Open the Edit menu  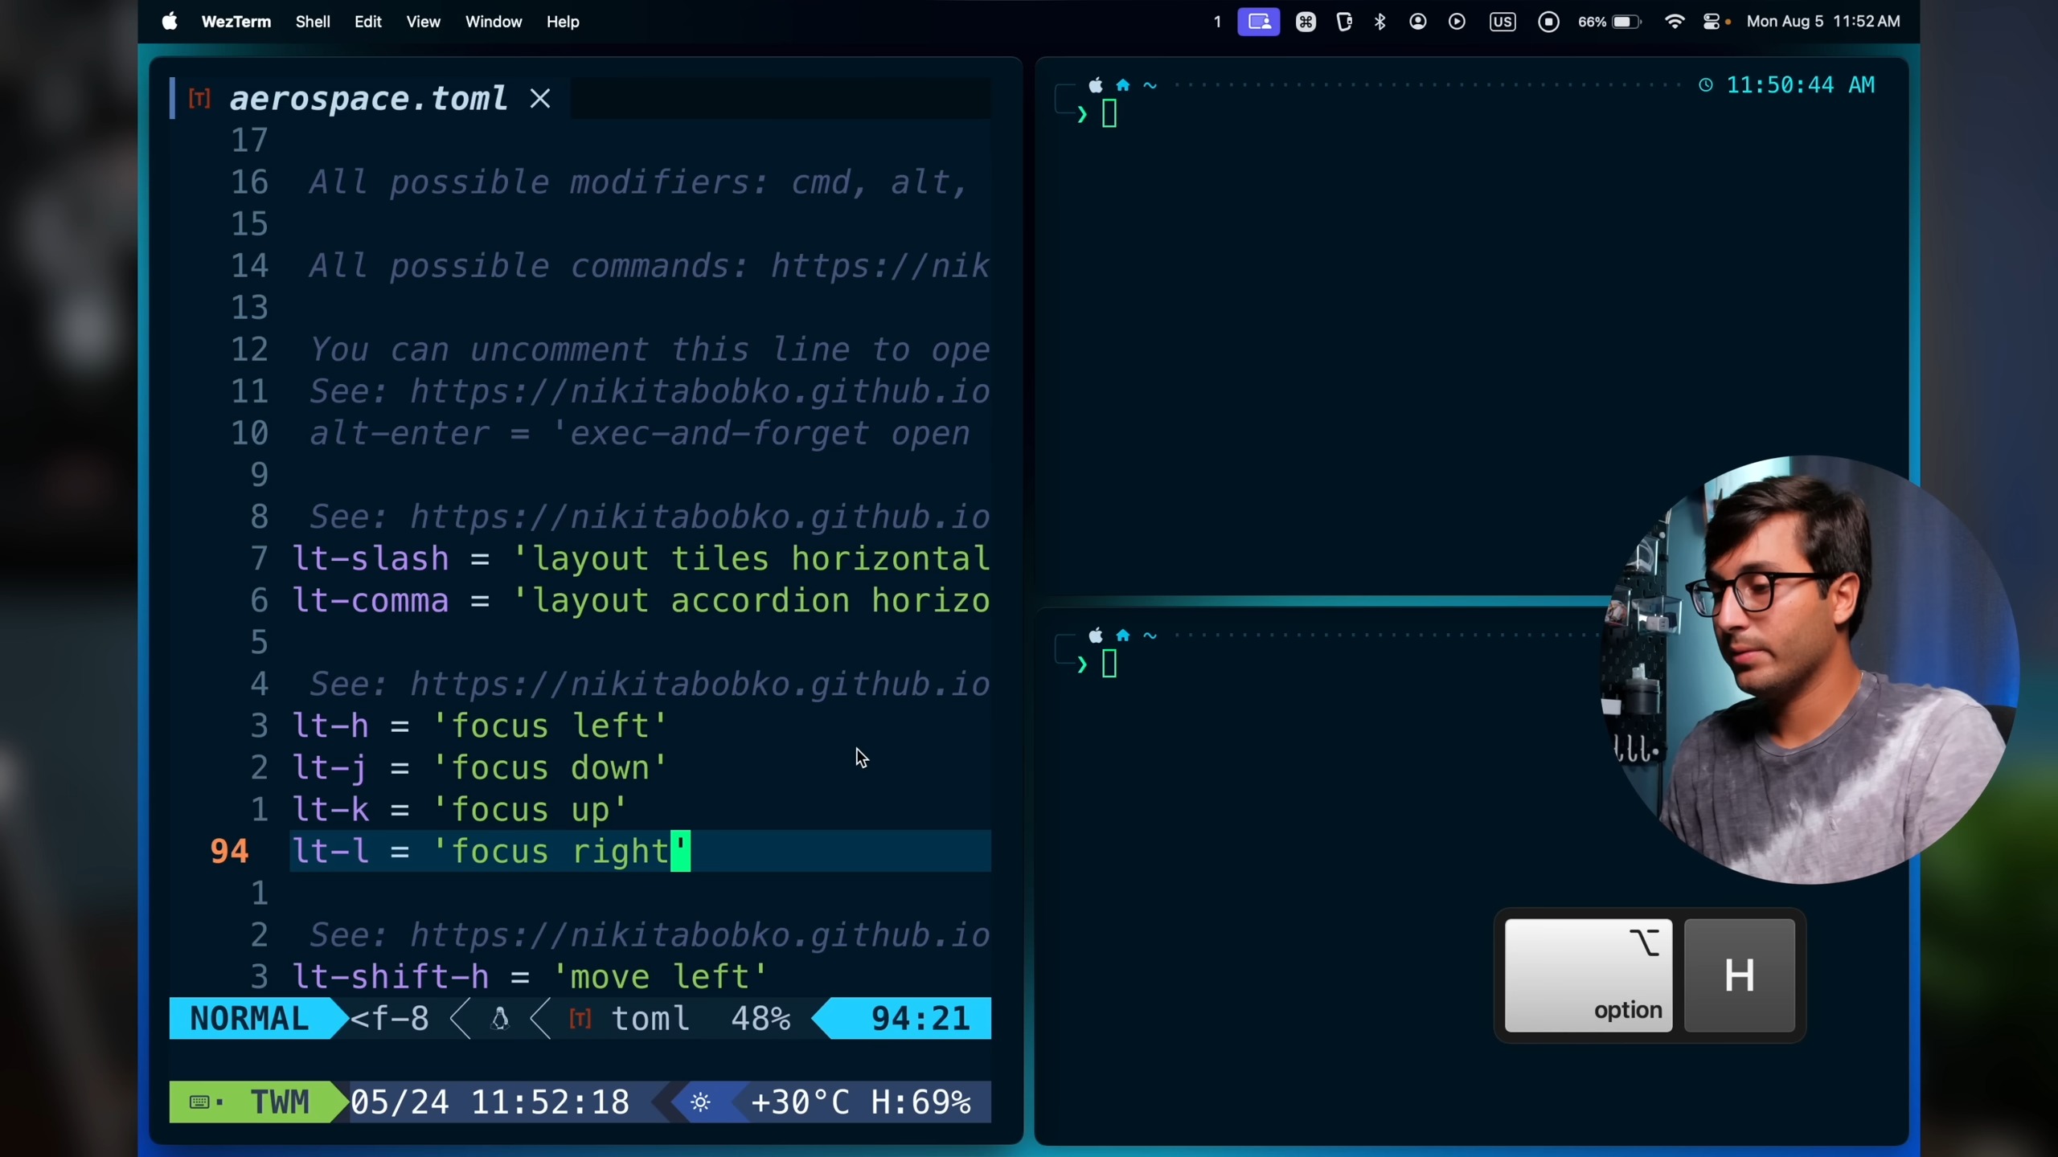coord(367,22)
